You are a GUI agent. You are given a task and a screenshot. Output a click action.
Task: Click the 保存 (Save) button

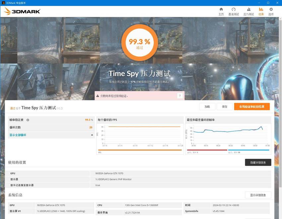(225, 107)
